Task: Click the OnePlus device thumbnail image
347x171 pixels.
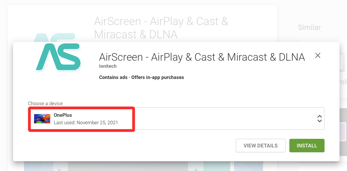Action: click(x=42, y=119)
